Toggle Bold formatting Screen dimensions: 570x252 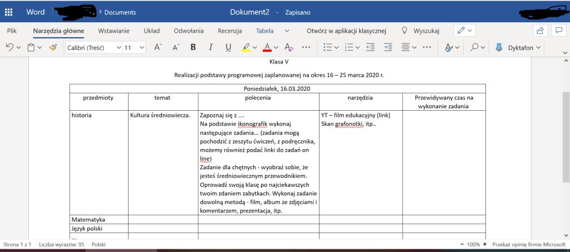click(193, 48)
